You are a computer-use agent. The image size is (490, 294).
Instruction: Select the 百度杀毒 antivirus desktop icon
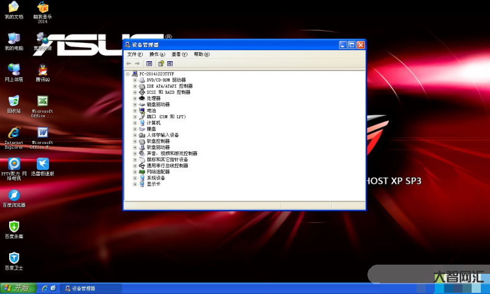[x=13, y=227]
